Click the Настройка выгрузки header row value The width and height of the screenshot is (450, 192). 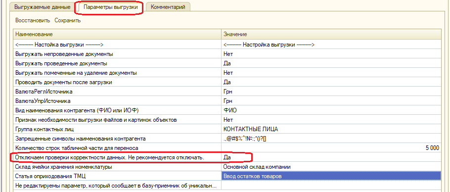coord(331,45)
